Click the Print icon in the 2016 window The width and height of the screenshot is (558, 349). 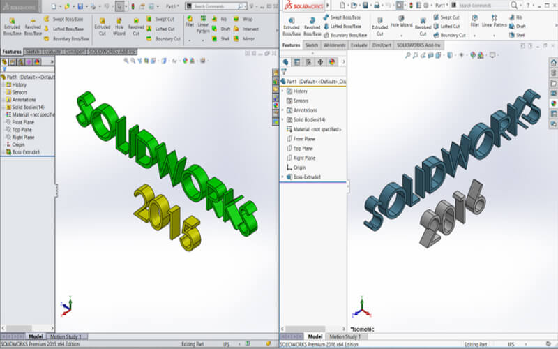tap(377, 6)
